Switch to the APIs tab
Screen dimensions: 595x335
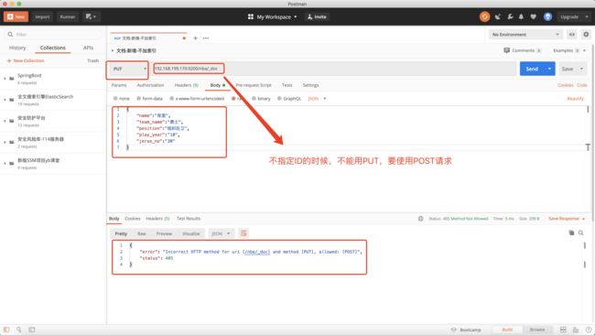click(x=88, y=48)
